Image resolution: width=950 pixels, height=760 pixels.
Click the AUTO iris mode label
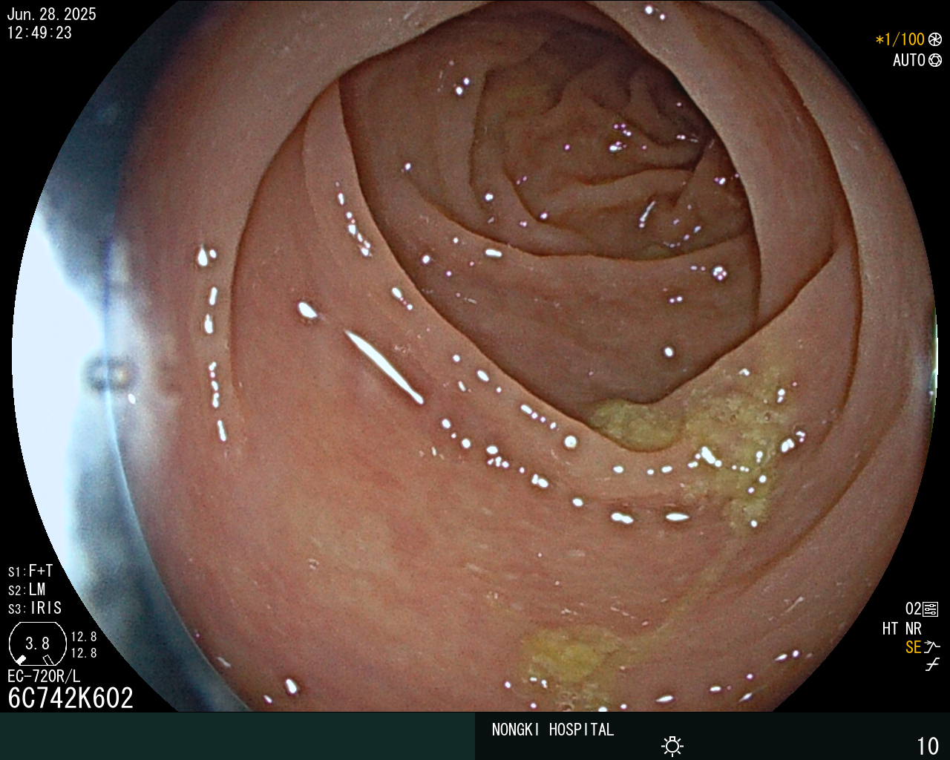(909, 60)
